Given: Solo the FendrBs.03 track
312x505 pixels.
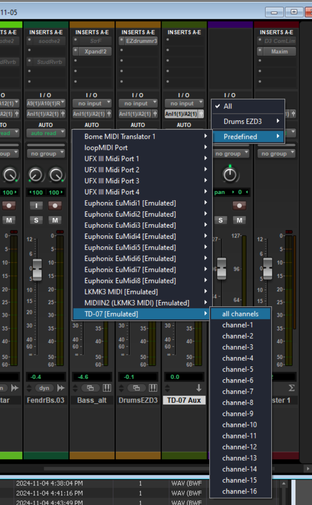Looking at the screenshot, I should pos(36,220).
